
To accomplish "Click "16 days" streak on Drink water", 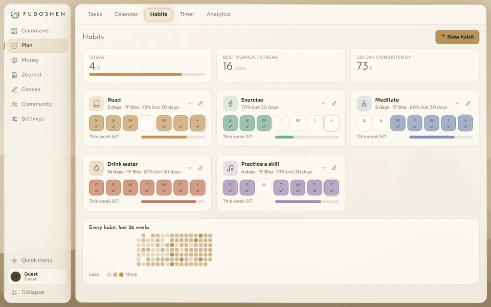I will click(115, 172).
